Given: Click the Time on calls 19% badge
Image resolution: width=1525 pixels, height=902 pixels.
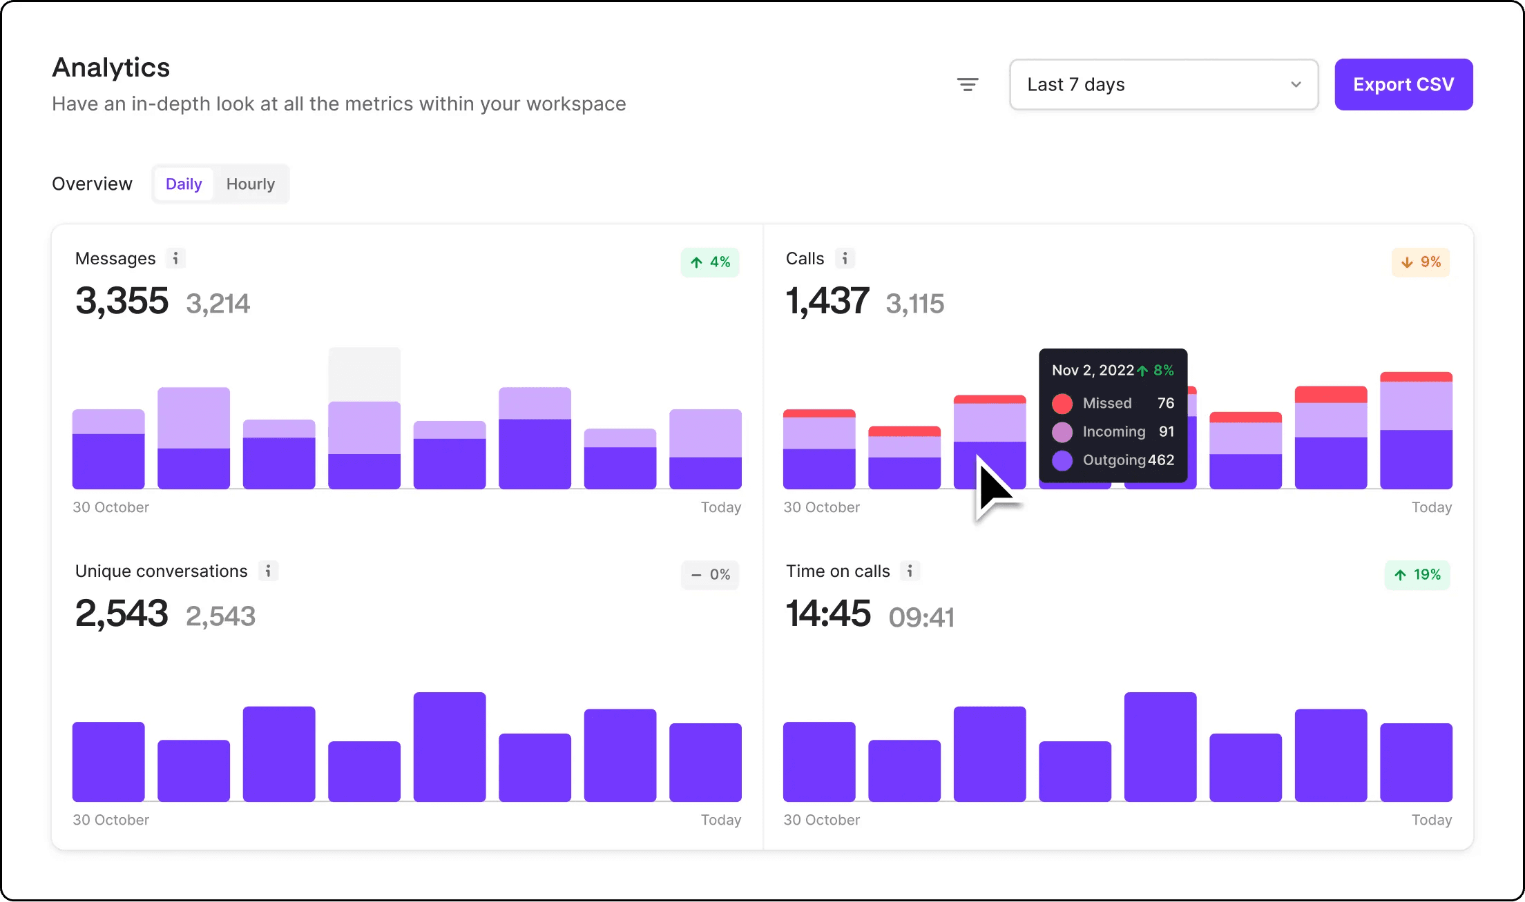Looking at the screenshot, I should (x=1417, y=575).
